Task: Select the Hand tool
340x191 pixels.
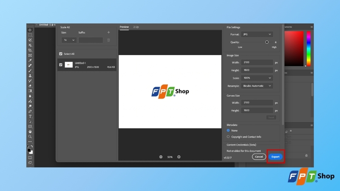Action: point(30,132)
